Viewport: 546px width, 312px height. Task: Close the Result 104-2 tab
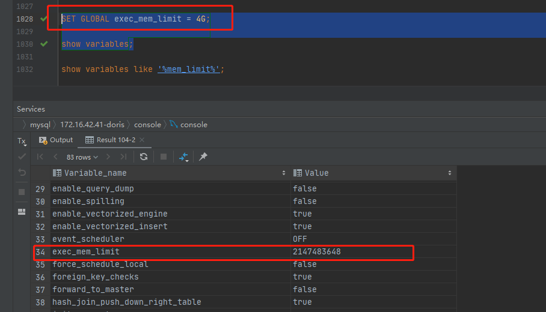click(x=142, y=140)
